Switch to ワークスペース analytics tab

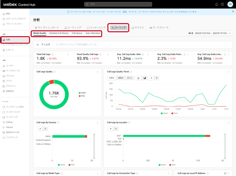point(159,28)
